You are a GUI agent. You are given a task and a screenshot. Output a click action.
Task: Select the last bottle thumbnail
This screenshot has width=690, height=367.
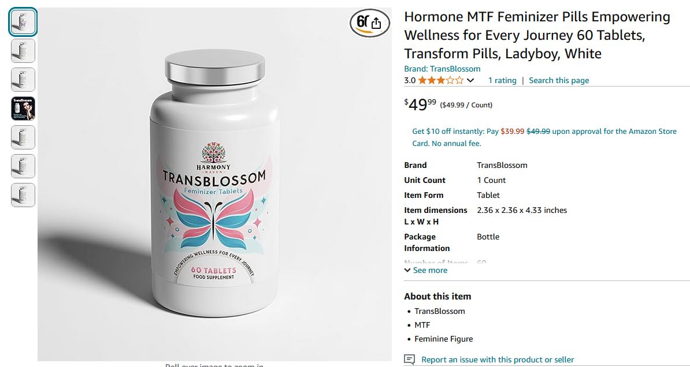[x=23, y=194]
